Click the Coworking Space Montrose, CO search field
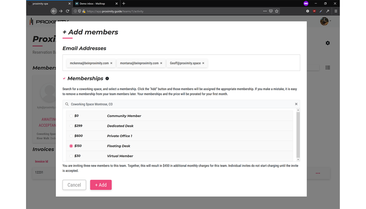The image size is (366, 209). click(x=181, y=104)
